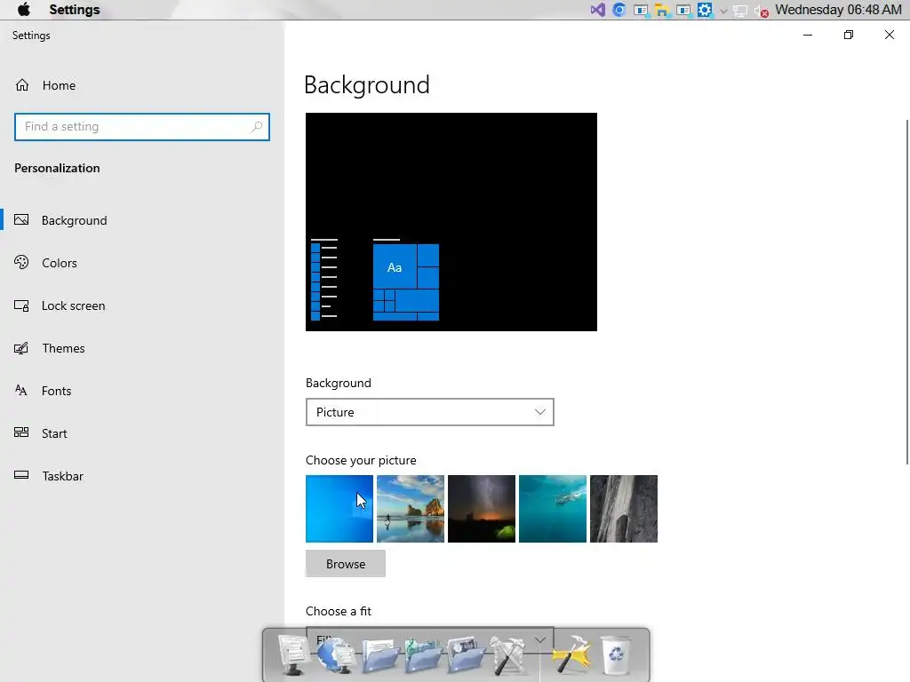Click the muted volume speaker icon
910x682 pixels.
762,11
